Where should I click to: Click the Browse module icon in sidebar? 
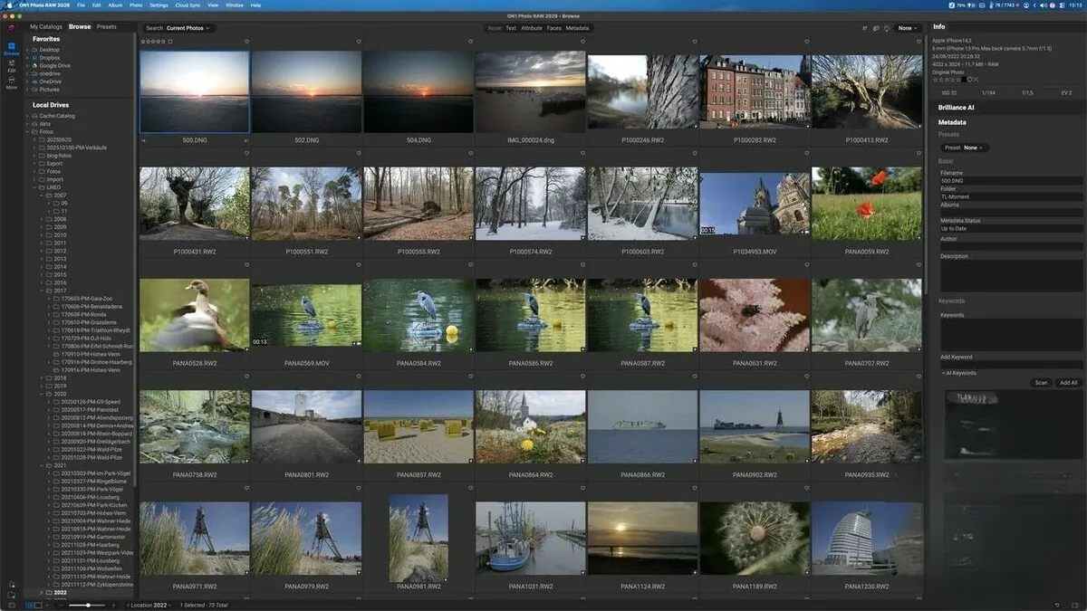[x=11, y=48]
